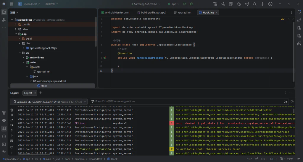Pause the Logcat output
The width and height of the screenshot is (303, 162).
coord(12,115)
